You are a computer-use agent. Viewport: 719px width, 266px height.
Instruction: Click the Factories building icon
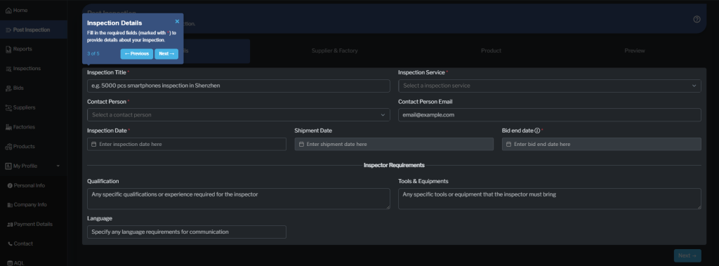[8, 127]
